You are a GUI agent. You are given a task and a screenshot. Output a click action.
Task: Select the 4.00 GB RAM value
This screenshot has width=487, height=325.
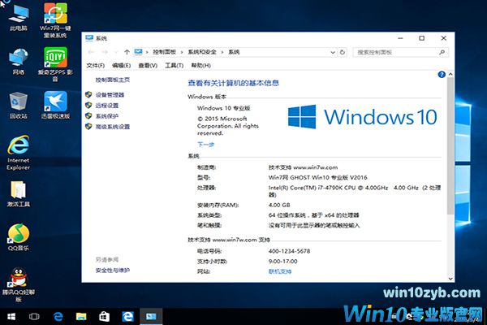[279, 205]
